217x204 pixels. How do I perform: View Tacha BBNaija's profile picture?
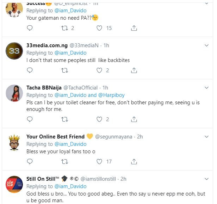tap(14, 93)
